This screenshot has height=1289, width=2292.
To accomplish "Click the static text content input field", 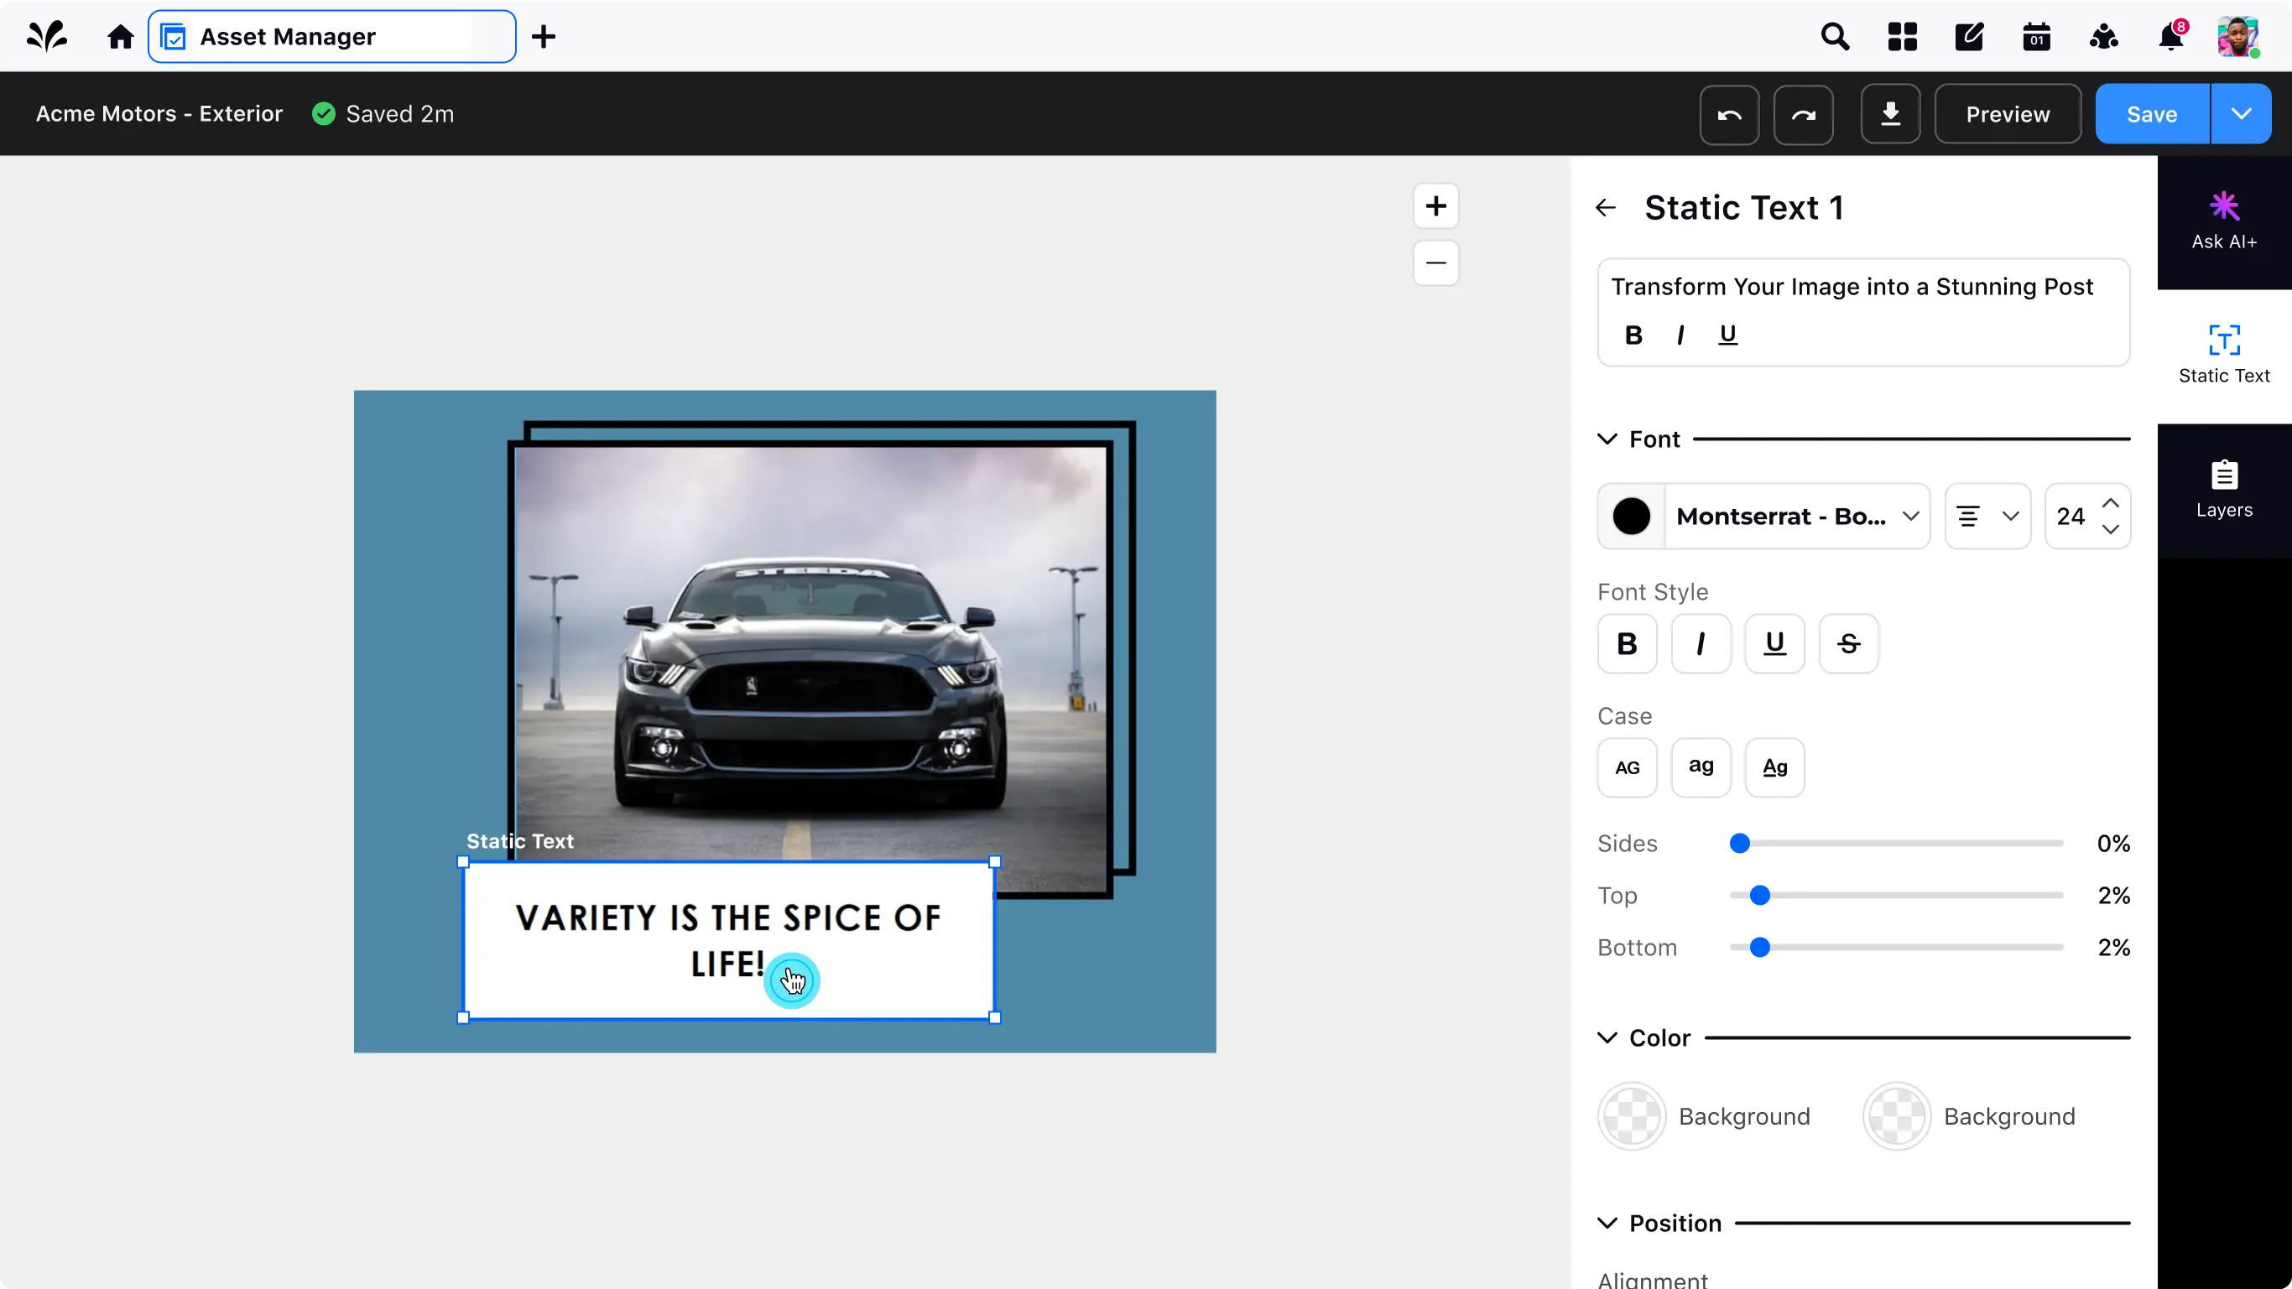I will pyautogui.click(x=1852, y=288).
